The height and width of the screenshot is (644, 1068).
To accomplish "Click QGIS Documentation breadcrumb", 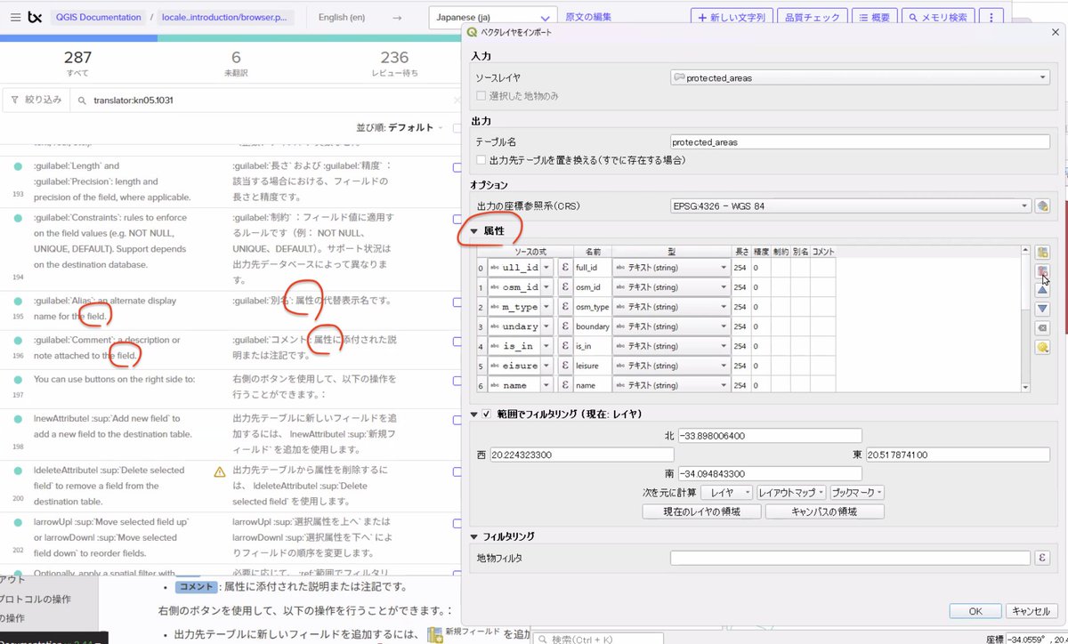I will click(96, 17).
